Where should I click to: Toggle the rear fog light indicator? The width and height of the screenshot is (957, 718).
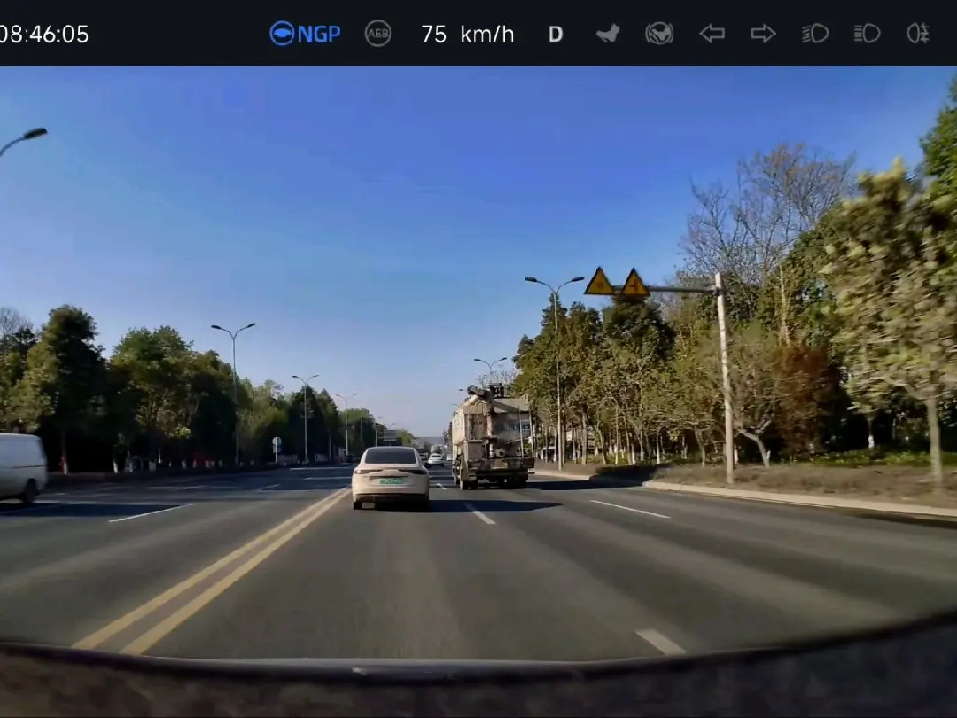click(918, 34)
